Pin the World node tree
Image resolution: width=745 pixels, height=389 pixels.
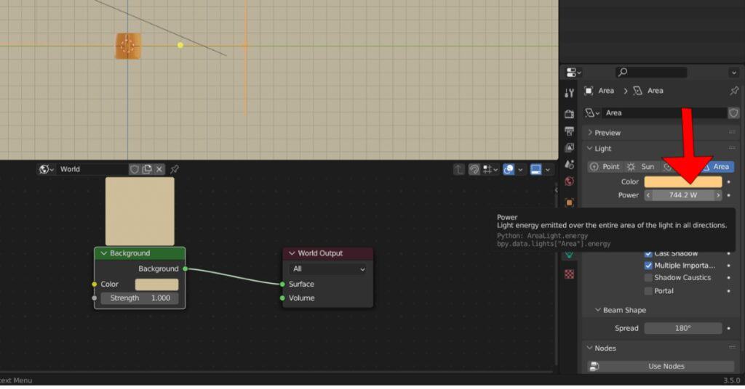pos(175,169)
